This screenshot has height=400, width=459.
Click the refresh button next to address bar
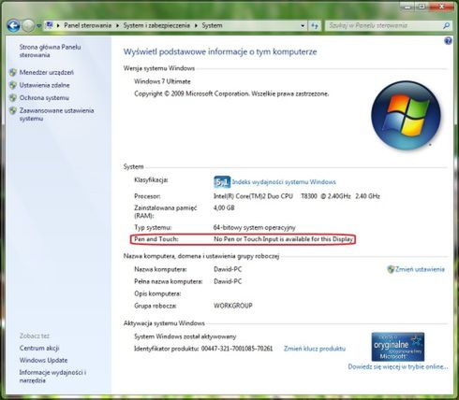point(315,26)
